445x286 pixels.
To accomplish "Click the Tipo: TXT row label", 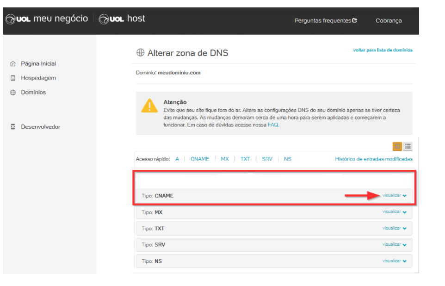I will click(153, 228).
